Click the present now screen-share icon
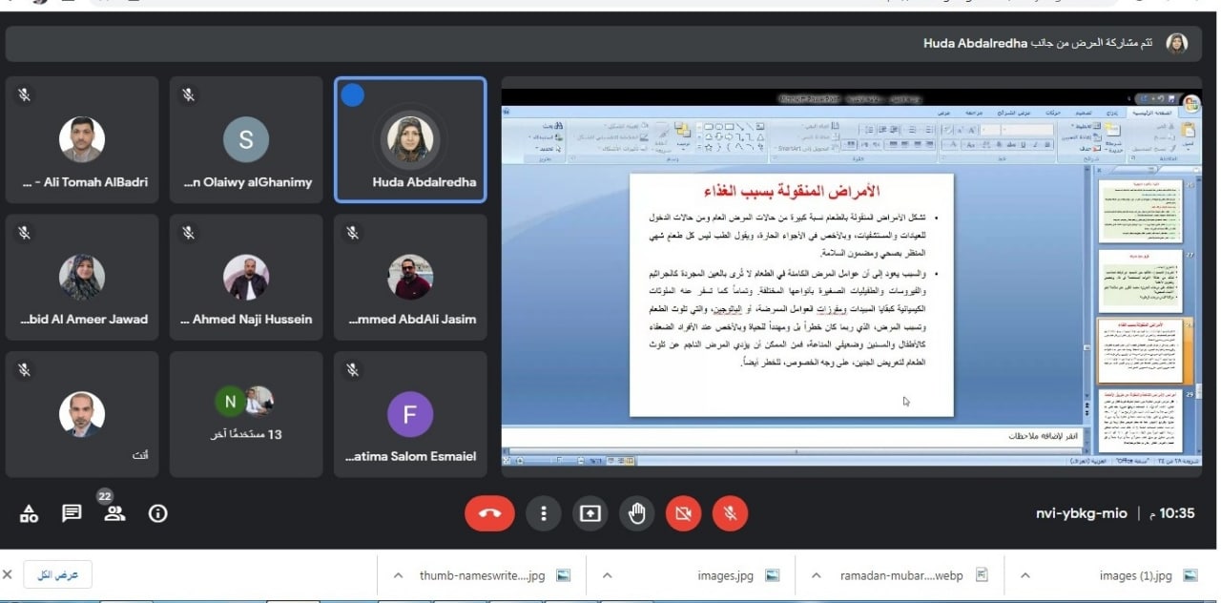Viewport: 1221px width, 603px height. pyautogui.click(x=590, y=513)
